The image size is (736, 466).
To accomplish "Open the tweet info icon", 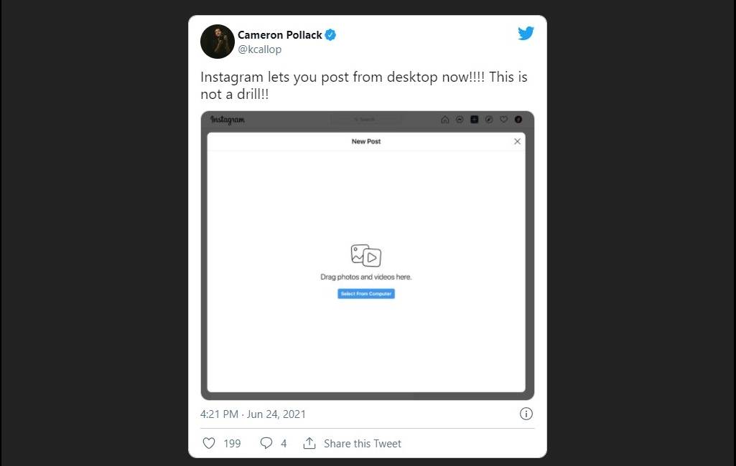I will pyautogui.click(x=526, y=414).
